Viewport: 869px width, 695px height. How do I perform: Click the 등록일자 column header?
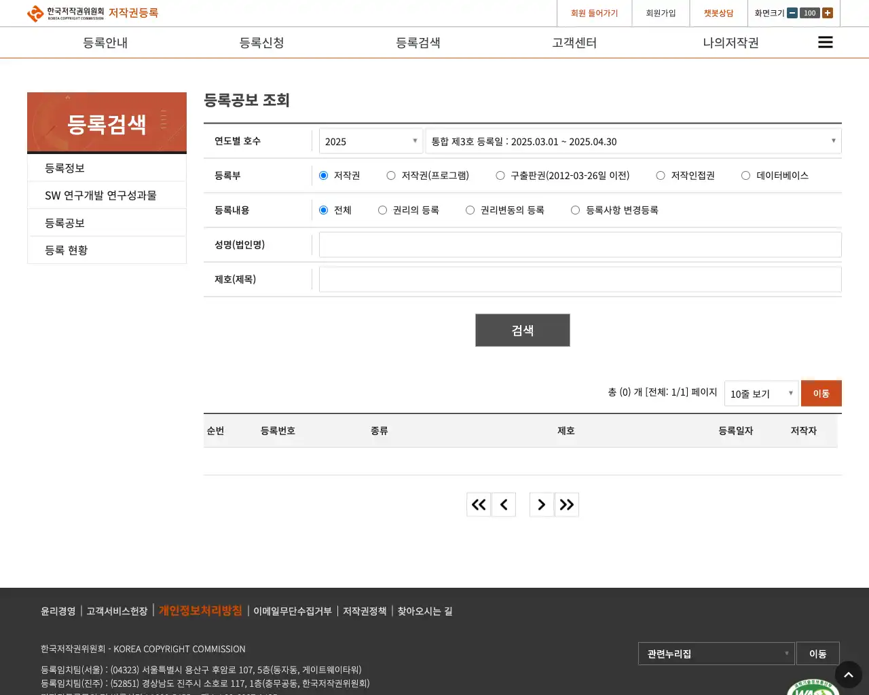pyautogui.click(x=736, y=430)
